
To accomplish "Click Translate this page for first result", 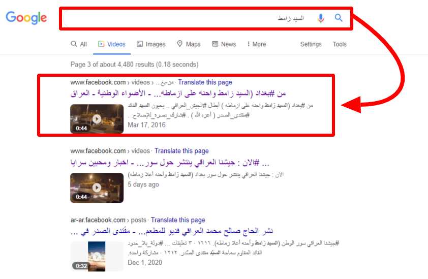I will [205, 82].
